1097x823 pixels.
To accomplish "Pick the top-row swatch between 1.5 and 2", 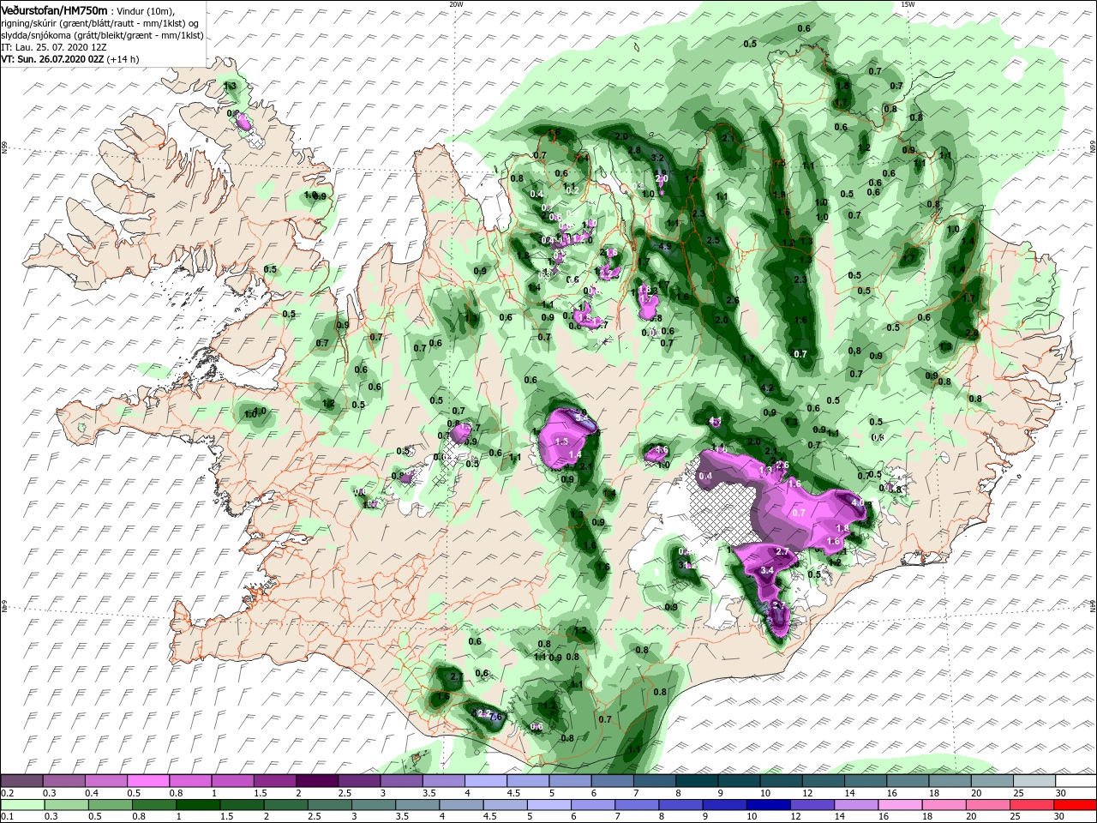I will tap(274, 781).
